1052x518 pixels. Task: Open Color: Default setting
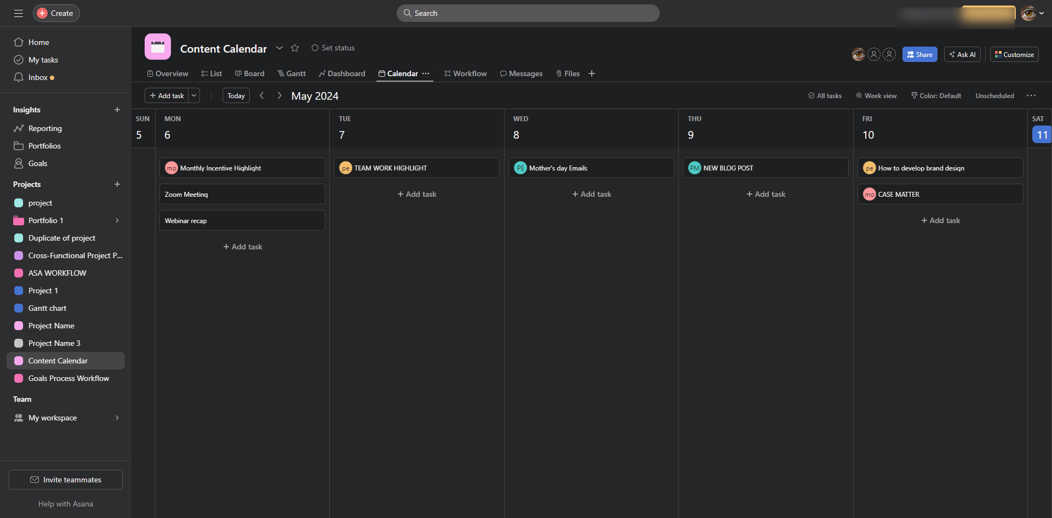[x=936, y=96]
